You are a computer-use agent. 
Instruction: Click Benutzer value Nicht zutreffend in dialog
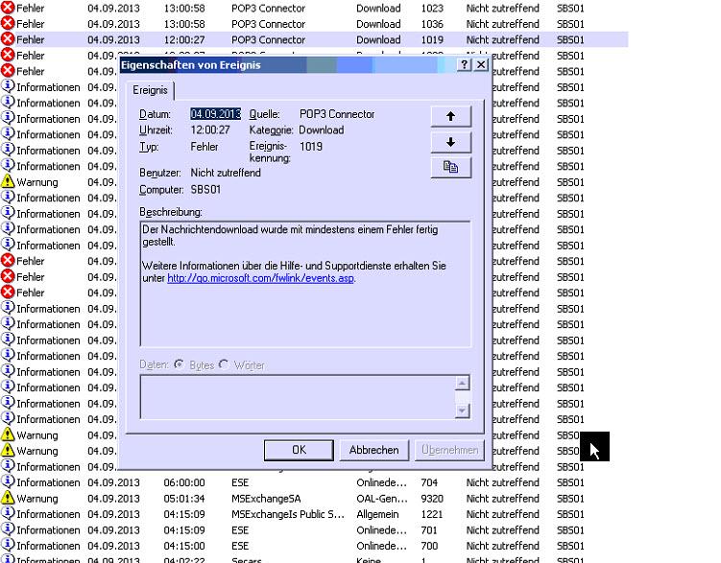tap(226, 173)
